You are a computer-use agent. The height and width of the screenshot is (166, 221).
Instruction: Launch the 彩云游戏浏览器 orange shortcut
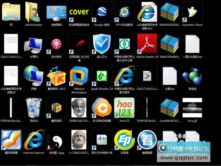102,108
